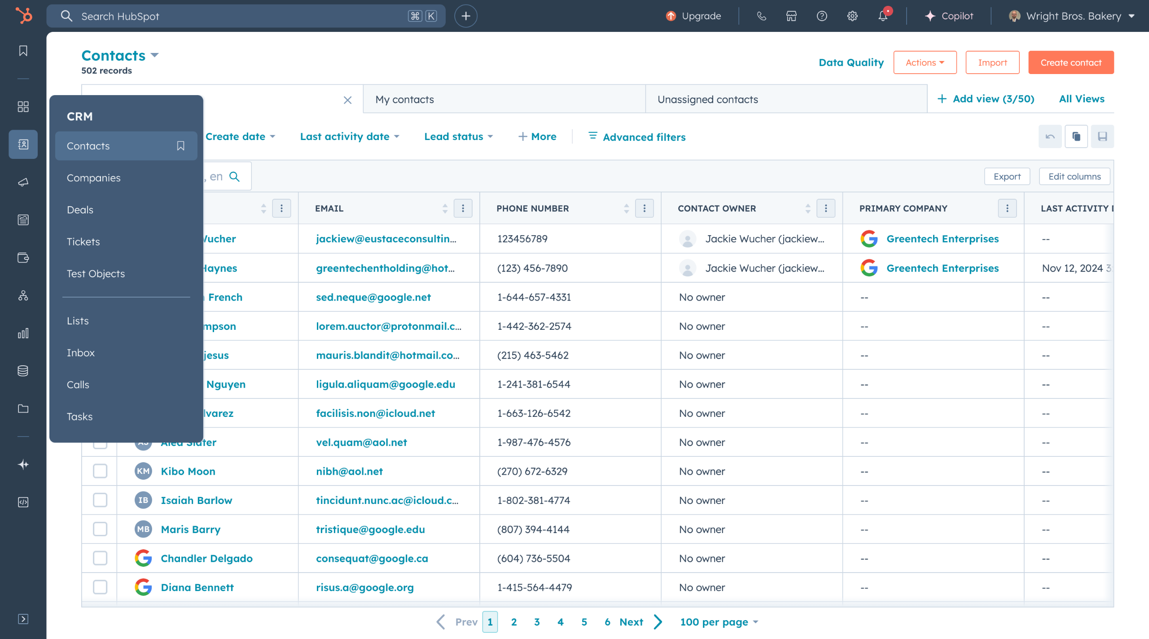Open the notifications bell
Viewport: 1149px width, 639px height.
[882, 16]
